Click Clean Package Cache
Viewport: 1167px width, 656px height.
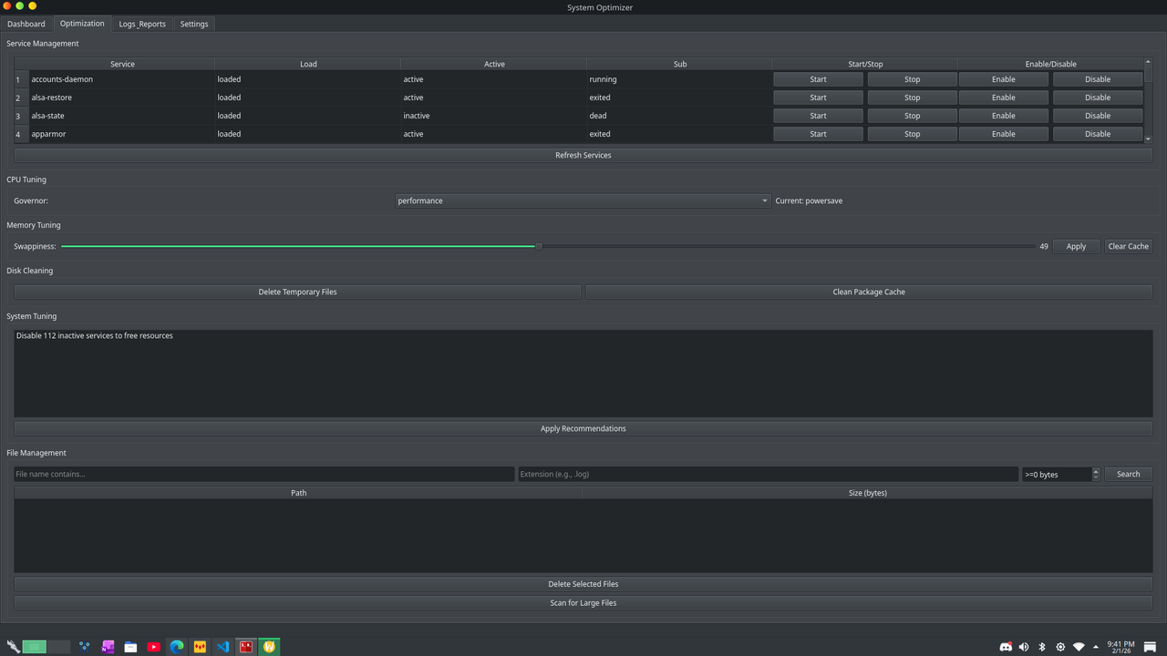pyautogui.click(x=869, y=292)
